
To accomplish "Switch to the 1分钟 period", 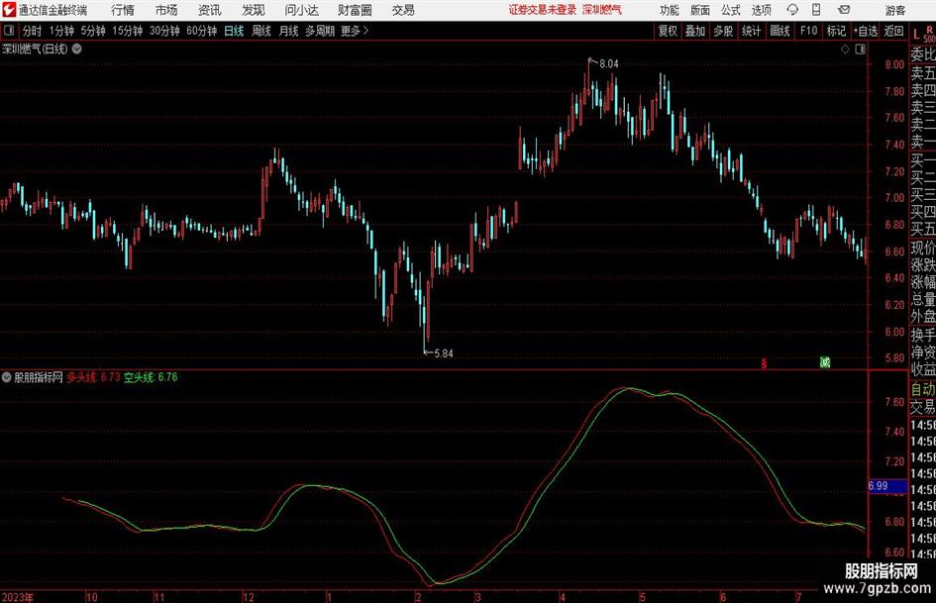I will (x=60, y=31).
